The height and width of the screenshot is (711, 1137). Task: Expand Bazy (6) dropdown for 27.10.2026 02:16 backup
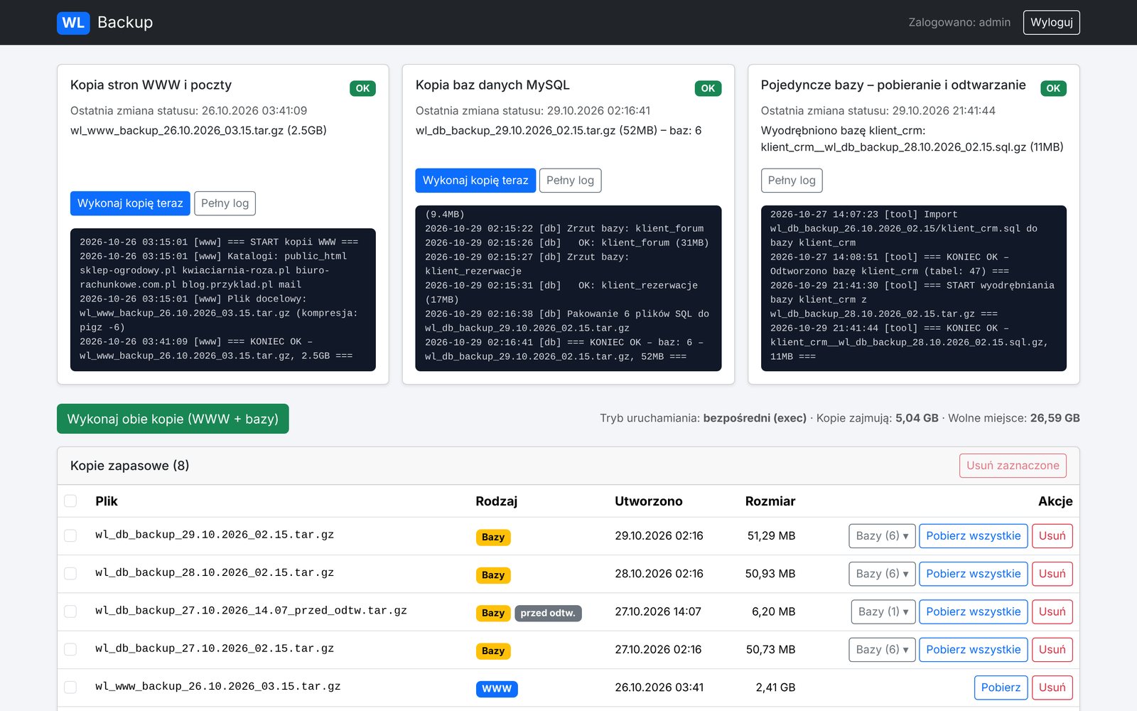point(882,650)
